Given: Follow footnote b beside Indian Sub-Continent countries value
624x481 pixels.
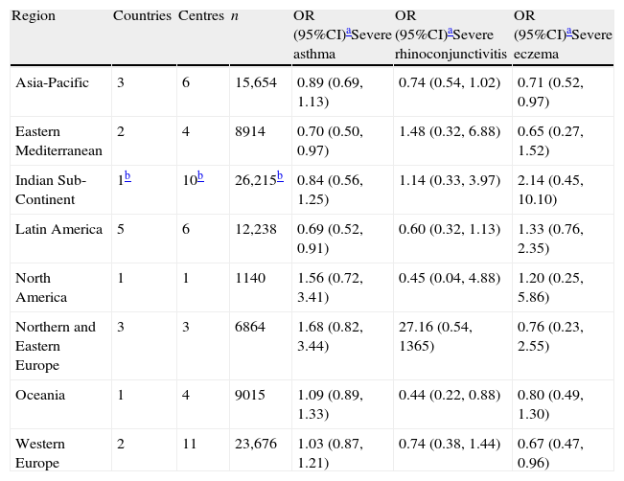Looking at the screenshot, I should coord(126,177).
